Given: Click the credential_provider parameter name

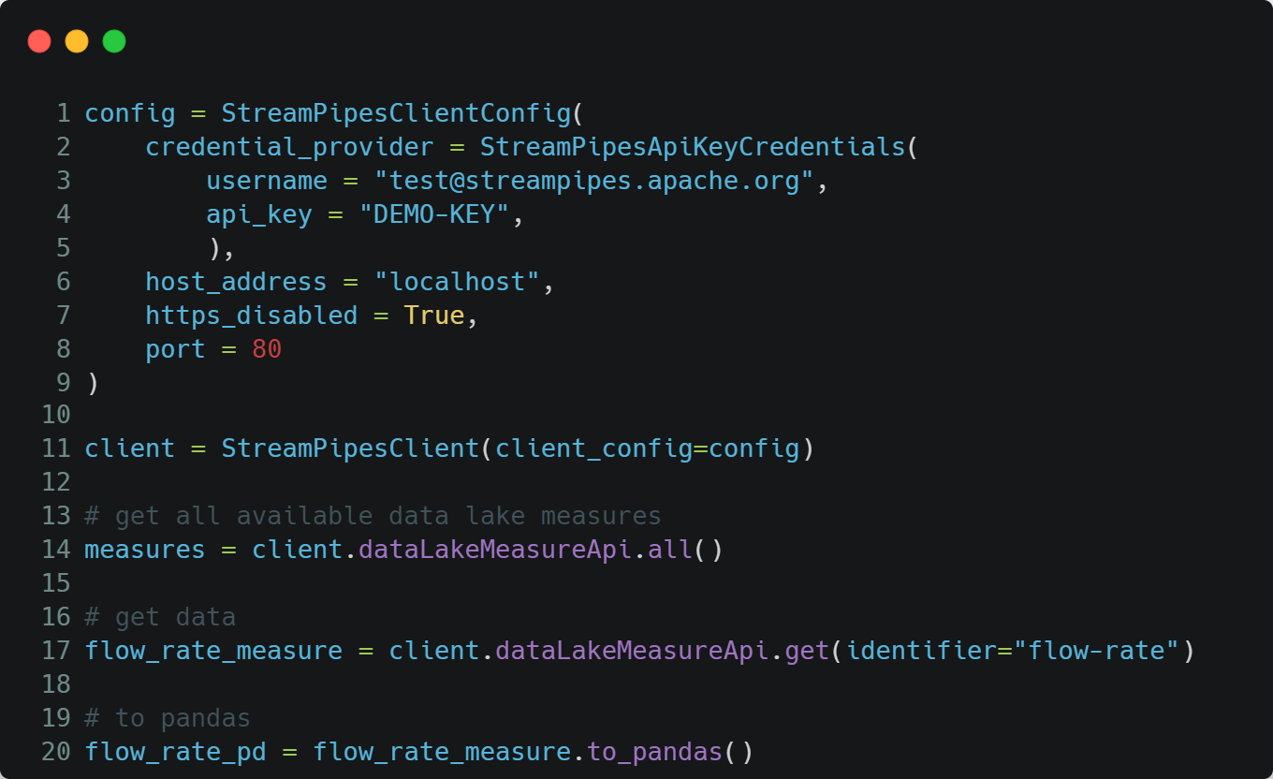Looking at the screenshot, I should pos(289,147).
